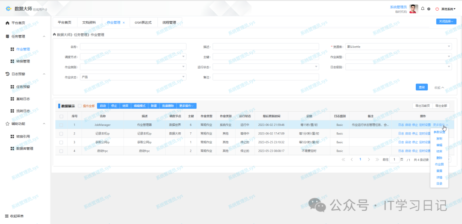Toggle the 操作全部 checkbox
The width and height of the screenshot is (462, 224).
80,106
